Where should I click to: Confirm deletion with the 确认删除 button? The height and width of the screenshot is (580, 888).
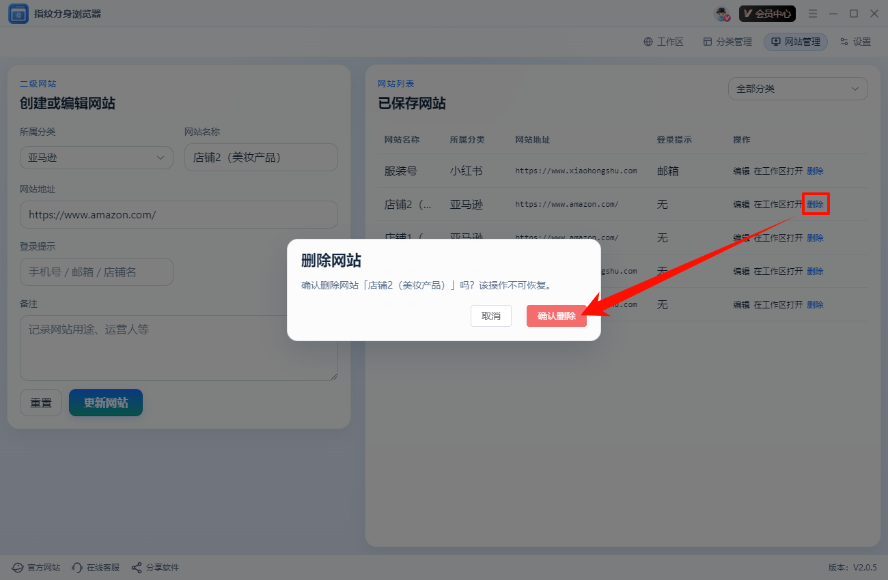click(556, 316)
